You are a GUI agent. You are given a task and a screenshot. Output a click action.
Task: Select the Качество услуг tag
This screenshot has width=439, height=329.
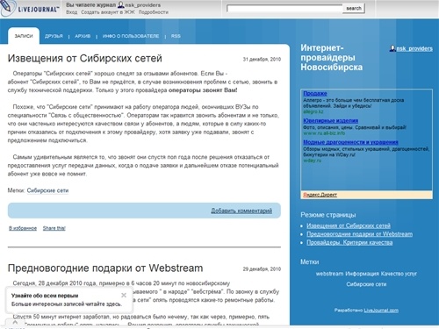click(x=399, y=274)
